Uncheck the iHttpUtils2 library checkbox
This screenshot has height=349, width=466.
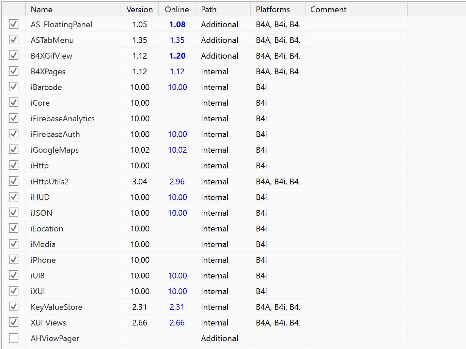click(14, 181)
